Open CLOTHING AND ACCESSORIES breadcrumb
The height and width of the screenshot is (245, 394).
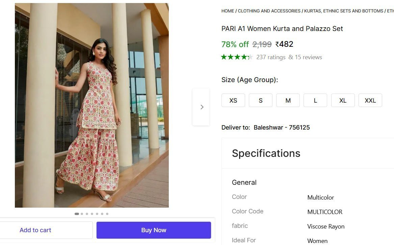click(x=269, y=11)
